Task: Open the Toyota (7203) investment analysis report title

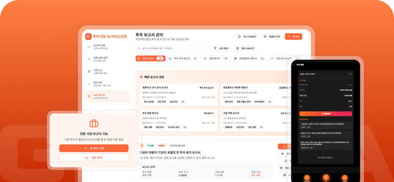Action: point(170,152)
